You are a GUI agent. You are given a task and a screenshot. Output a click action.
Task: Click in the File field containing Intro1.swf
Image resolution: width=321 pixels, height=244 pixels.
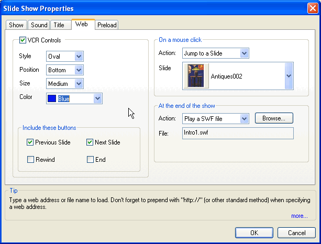(238, 134)
